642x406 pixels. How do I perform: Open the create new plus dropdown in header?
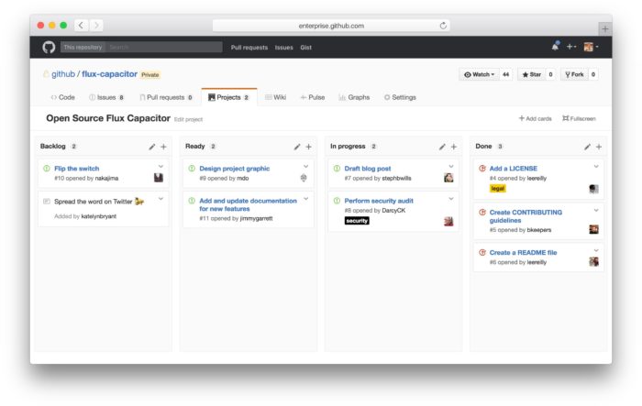coord(571,47)
